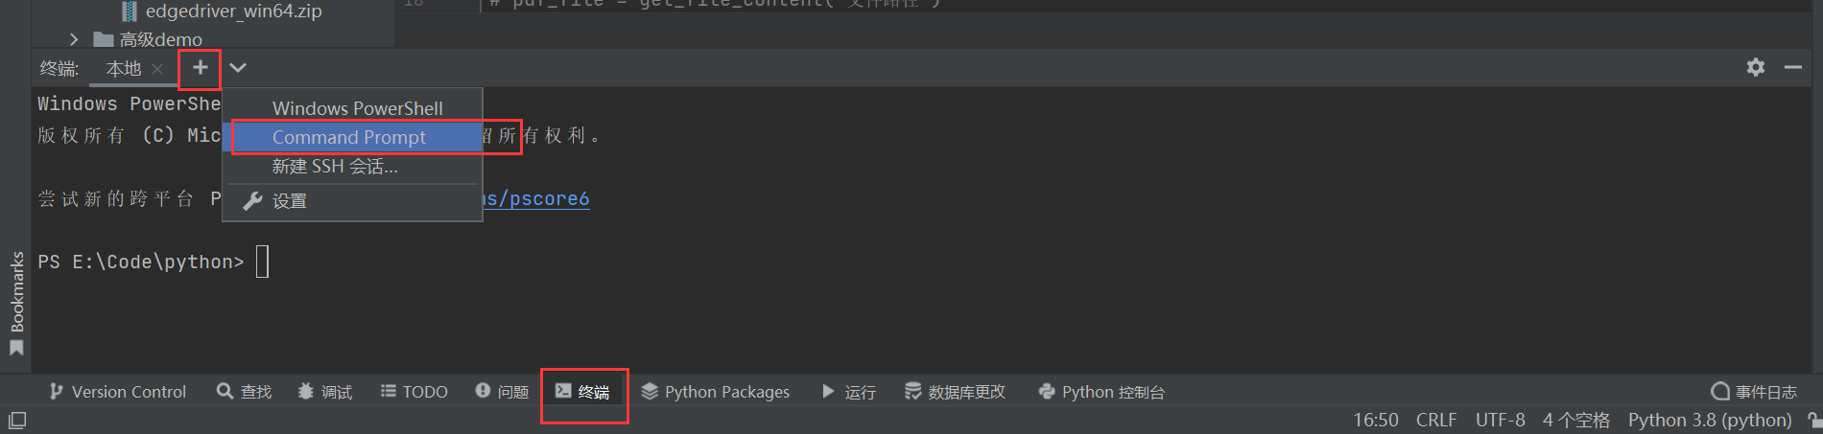Change UTF-8 file encoding
1823x434 pixels.
point(1501,420)
